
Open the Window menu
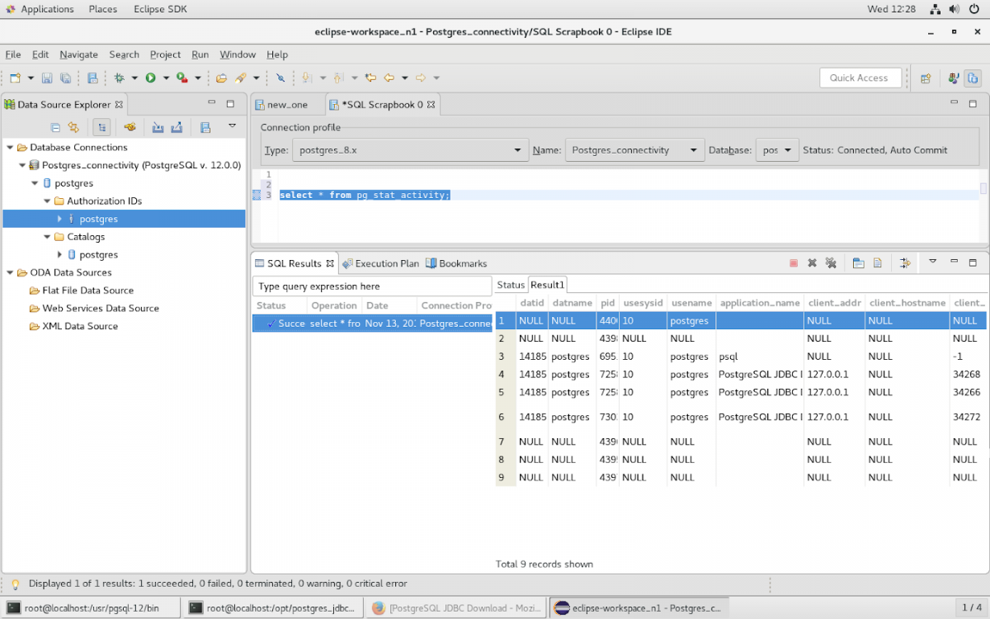coord(238,54)
